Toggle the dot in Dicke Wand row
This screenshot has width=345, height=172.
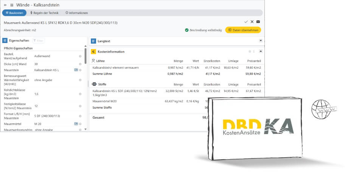(80, 64)
